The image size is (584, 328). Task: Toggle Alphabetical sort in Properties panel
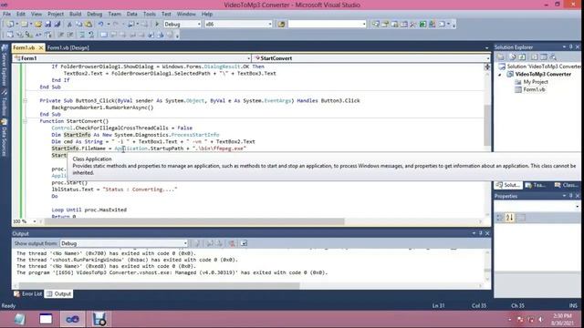pyautogui.click(x=509, y=218)
